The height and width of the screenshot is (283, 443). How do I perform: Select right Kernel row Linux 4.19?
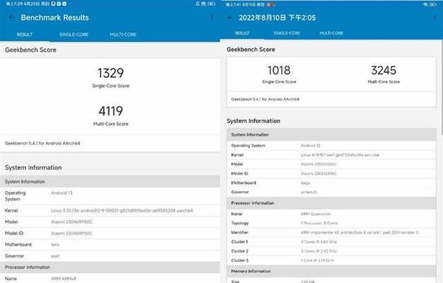pos(331,155)
